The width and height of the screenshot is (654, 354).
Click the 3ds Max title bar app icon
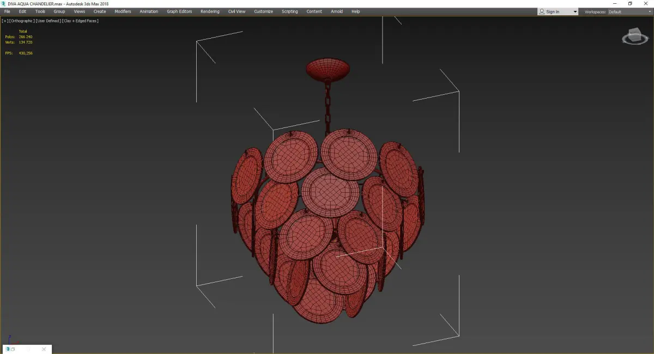(4, 4)
